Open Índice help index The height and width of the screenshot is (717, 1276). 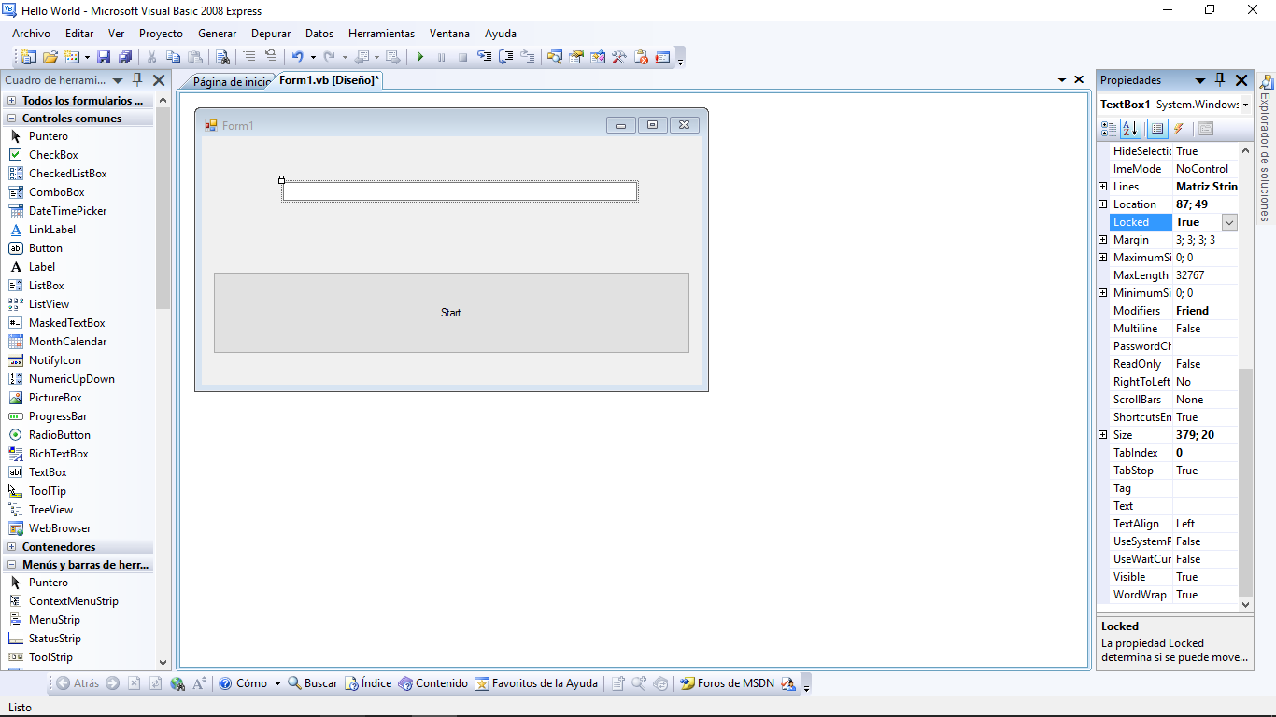click(x=368, y=683)
